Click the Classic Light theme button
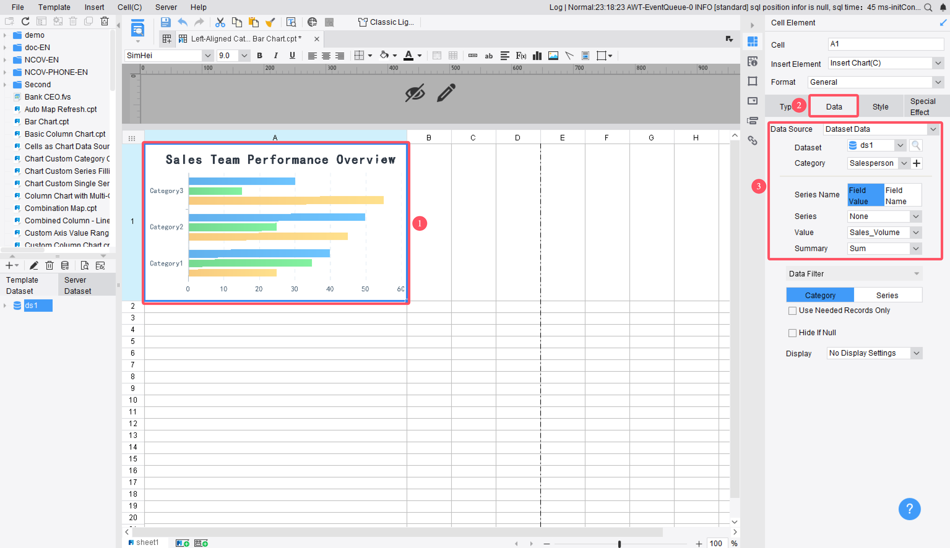950x548 pixels. [386, 22]
